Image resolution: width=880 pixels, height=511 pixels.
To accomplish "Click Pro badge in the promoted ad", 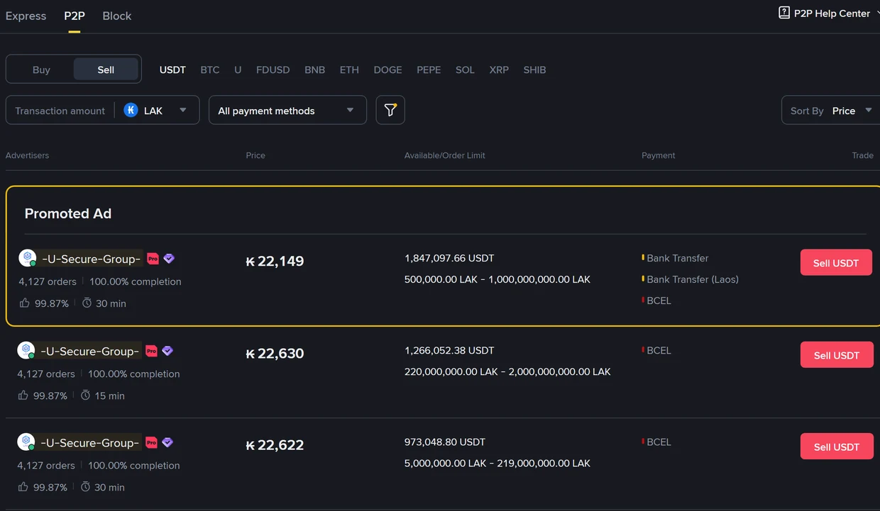I will point(153,259).
